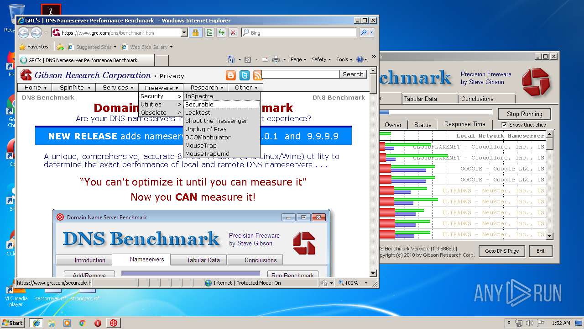Choose Shoot the messenger entry

pos(222,121)
